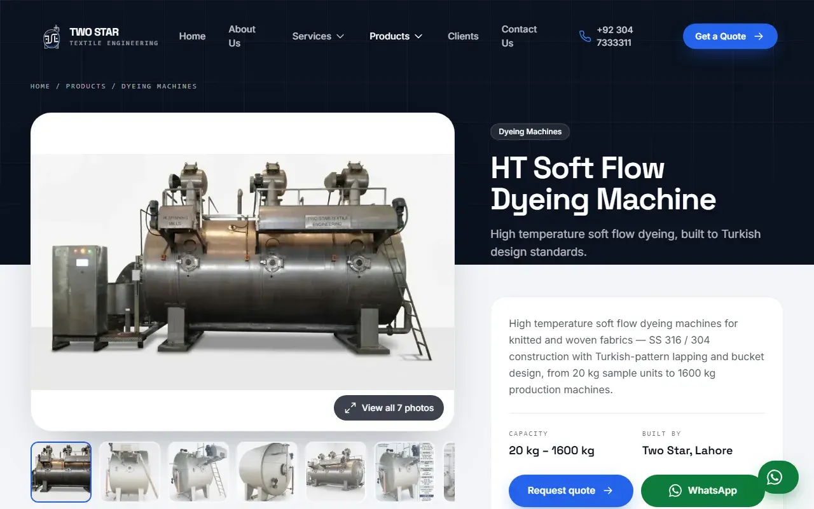Select the second thumbnail showing tilted vessel
814x509 pixels.
click(x=130, y=472)
